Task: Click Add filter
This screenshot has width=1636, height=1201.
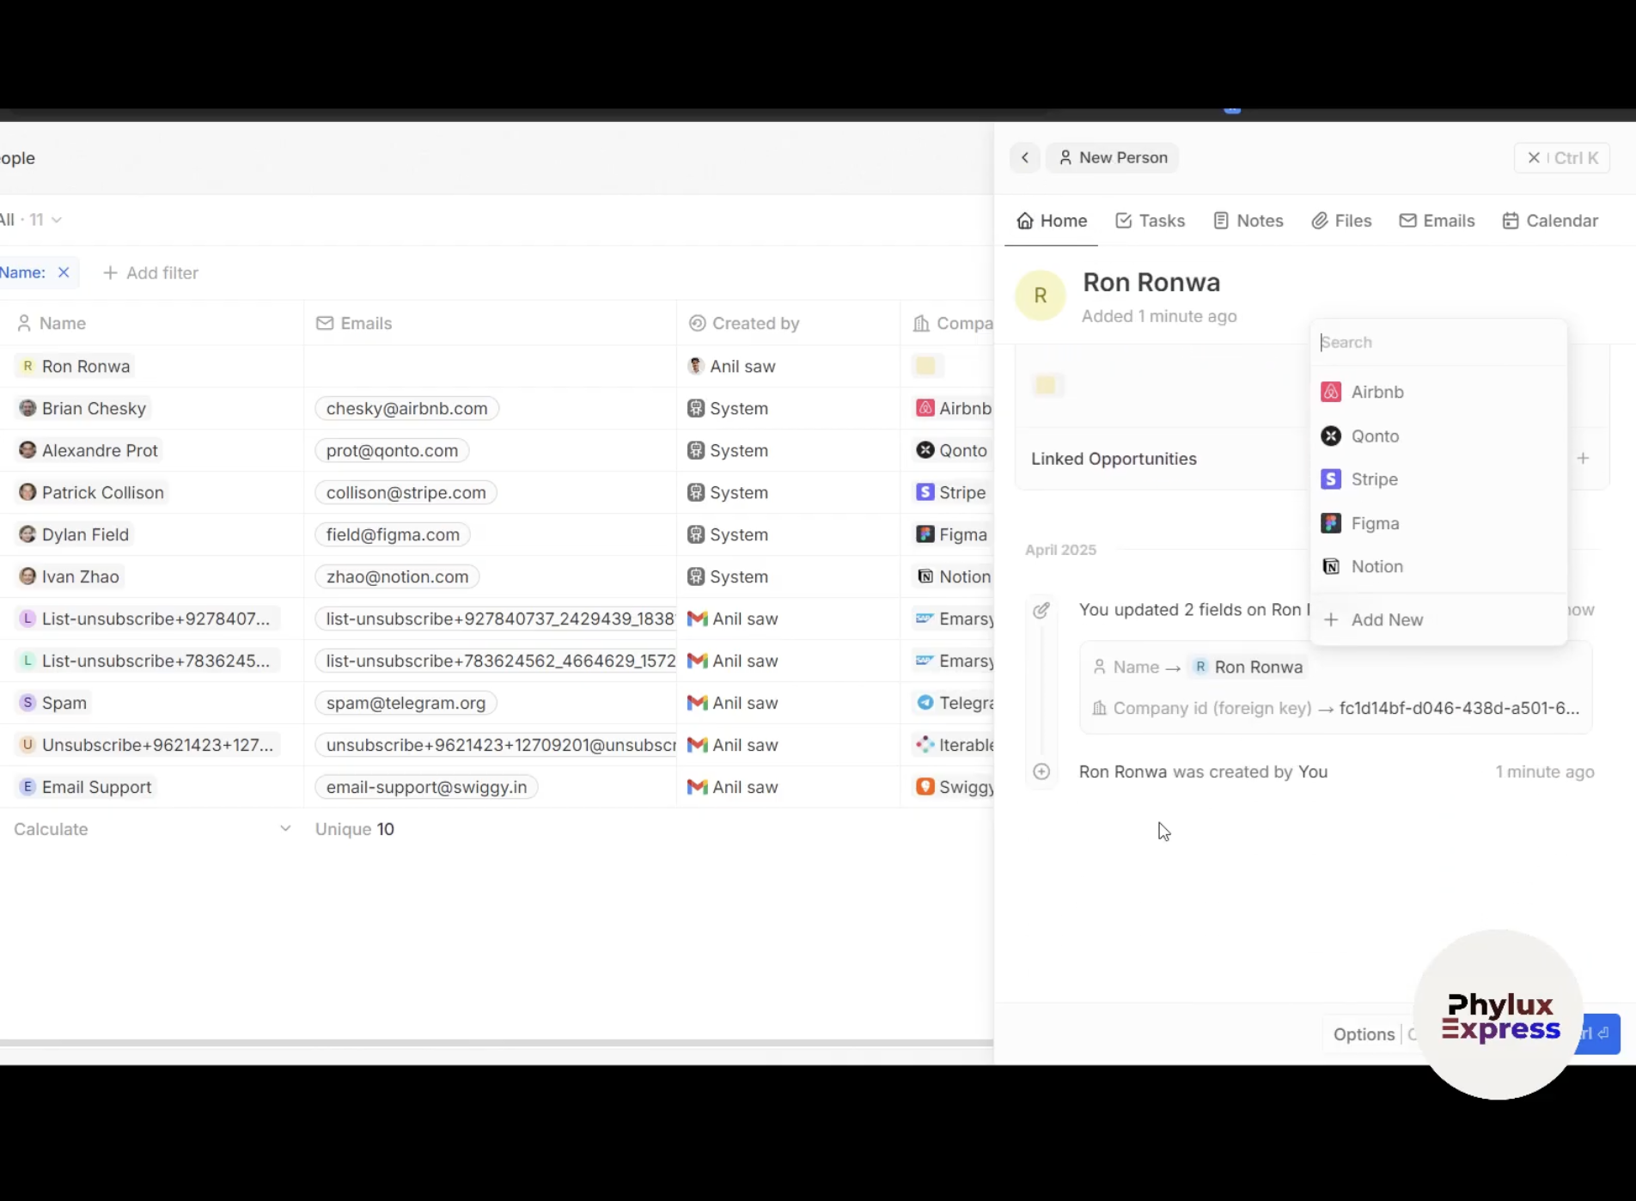Action: point(150,273)
